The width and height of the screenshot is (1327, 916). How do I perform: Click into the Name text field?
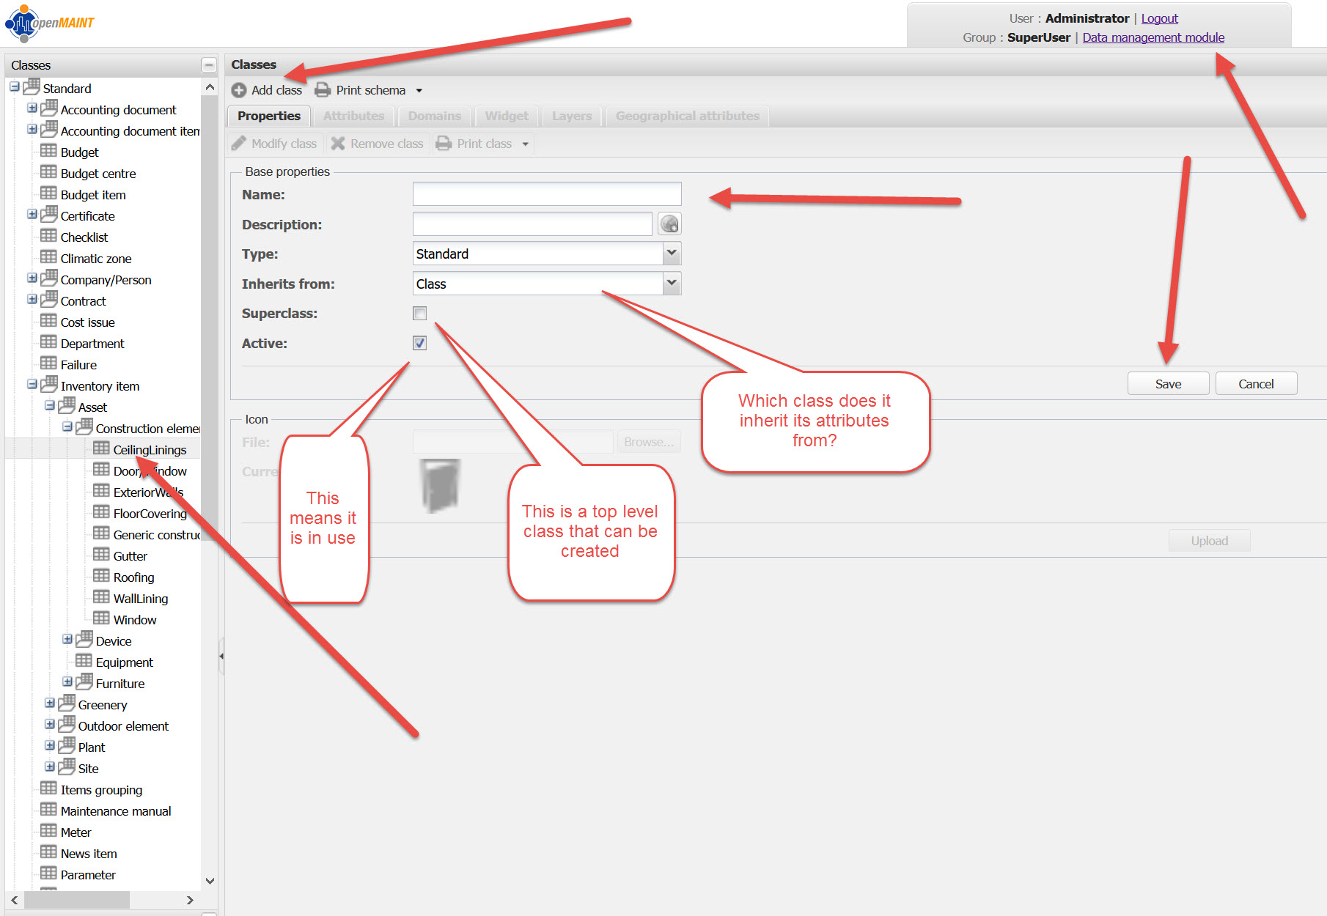pyautogui.click(x=546, y=194)
